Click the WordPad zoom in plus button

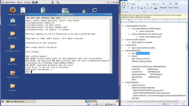[184, 104]
